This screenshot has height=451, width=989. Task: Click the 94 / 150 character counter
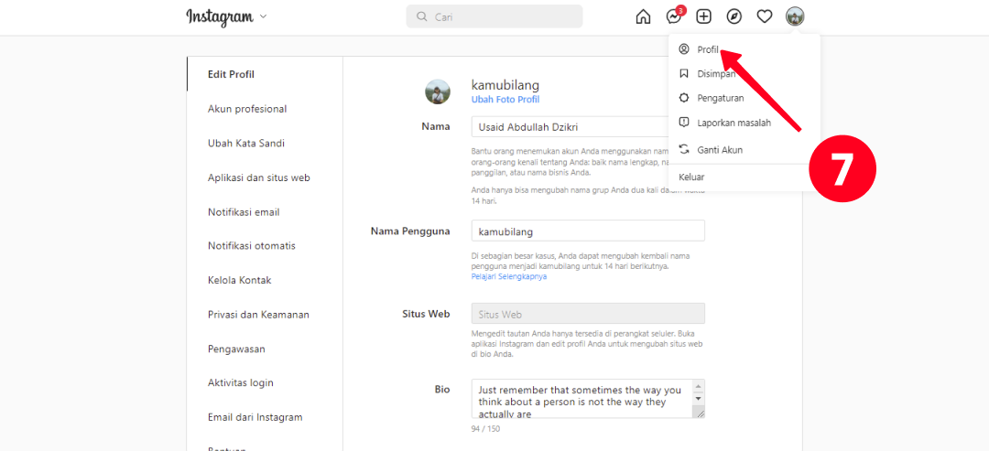(x=485, y=429)
